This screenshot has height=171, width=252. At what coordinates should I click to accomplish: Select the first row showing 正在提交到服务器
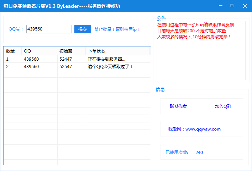pos(106,59)
